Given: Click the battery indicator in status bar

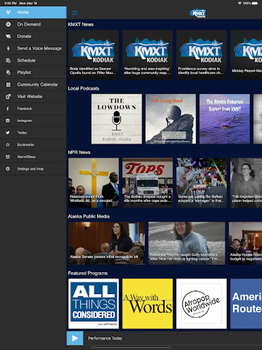Looking at the screenshot, I should click(255, 3).
